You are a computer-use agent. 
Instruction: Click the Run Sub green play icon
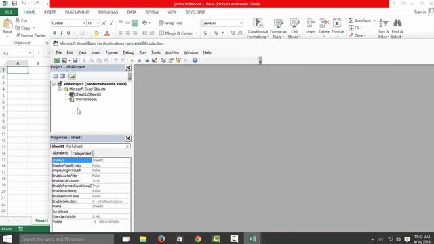coord(132,60)
